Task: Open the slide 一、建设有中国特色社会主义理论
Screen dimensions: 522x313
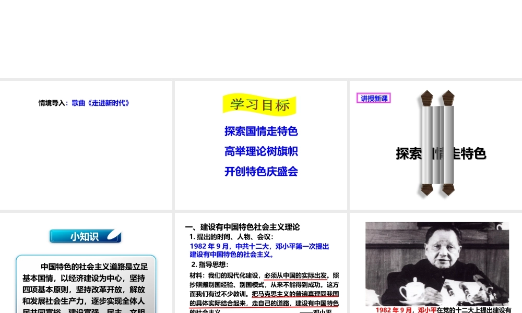Action: (x=260, y=263)
